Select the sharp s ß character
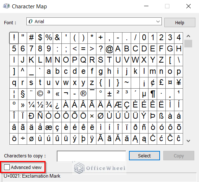 coord(161,117)
